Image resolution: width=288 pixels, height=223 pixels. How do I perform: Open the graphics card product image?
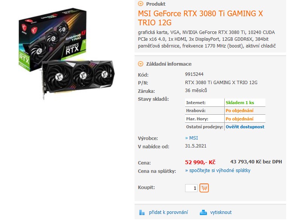pyautogui.click(x=66, y=54)
